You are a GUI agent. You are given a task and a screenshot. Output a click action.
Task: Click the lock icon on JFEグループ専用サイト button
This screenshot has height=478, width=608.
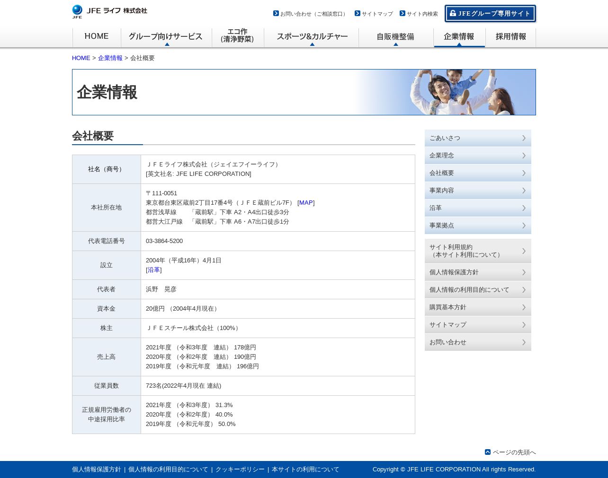point(453,13)
